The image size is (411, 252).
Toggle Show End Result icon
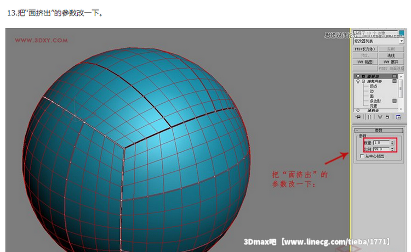click(x=369, y=117)
